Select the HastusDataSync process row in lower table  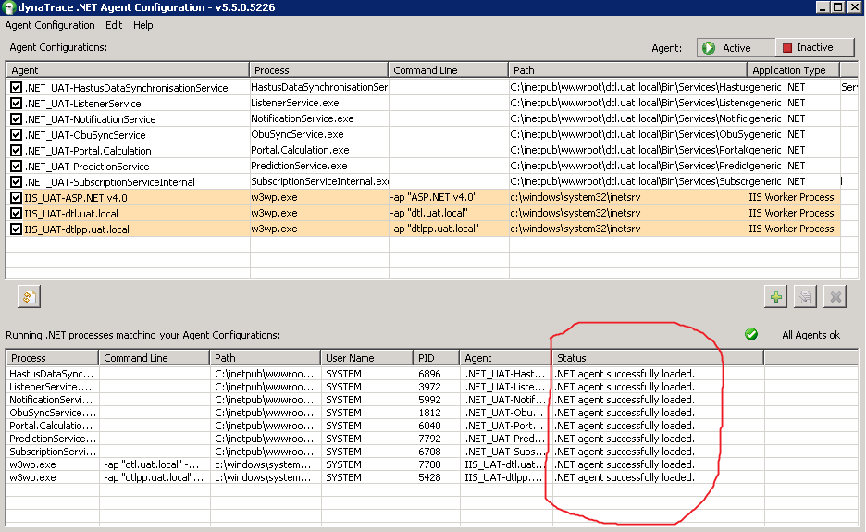point(52,374)
